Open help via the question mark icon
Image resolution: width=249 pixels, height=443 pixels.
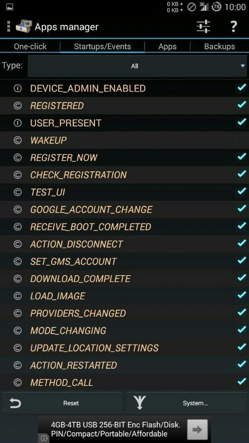tap(233, 27)
